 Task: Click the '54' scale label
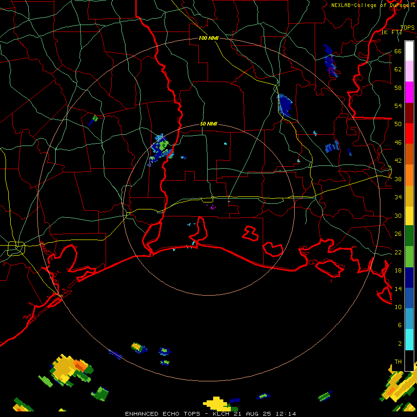[398, 106]
